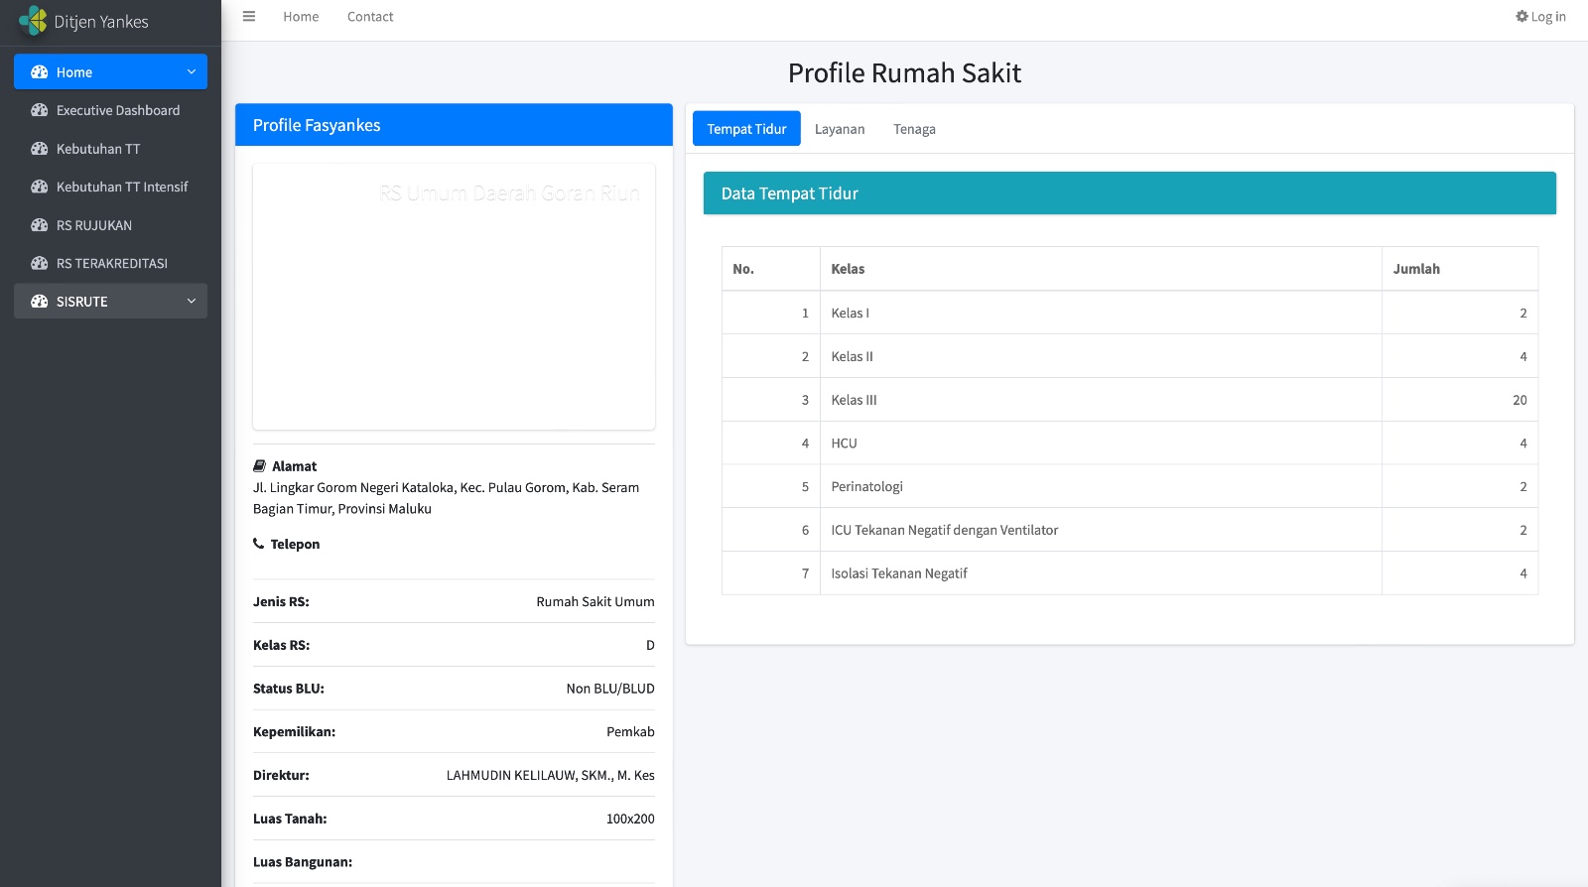Image resolution: width=1588 pixels, height=887 pixels.
Task: Click the Log in link
Action: [x=1547, y=17]
